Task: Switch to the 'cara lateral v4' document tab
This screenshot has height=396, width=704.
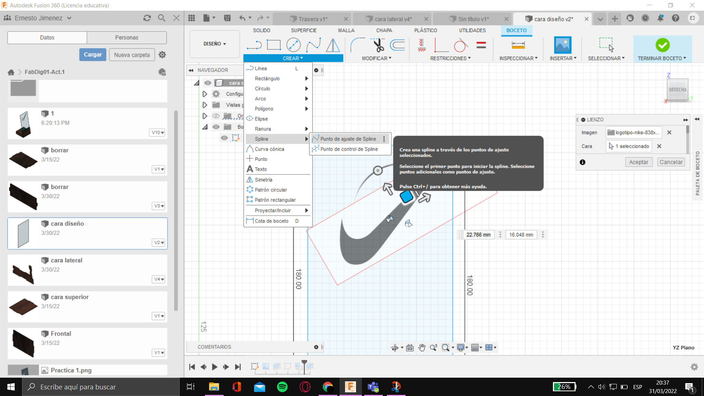Action: pyautogui.click(x=393, y=19)
